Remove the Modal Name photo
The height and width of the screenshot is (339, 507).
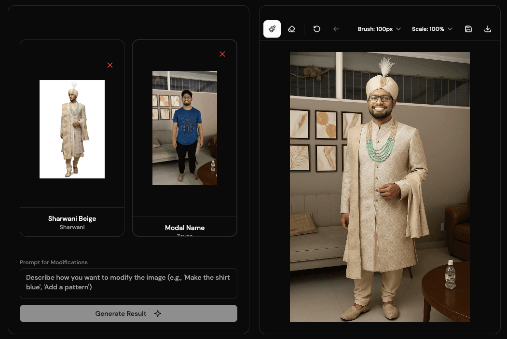tap(222, 54)
